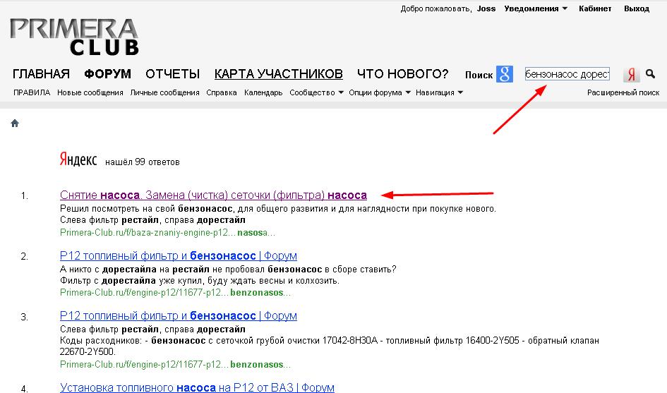The image size is (667, 393).
Task: Expand Навигация dropdown
Action: pyautogui.click(x=439, y=92)
